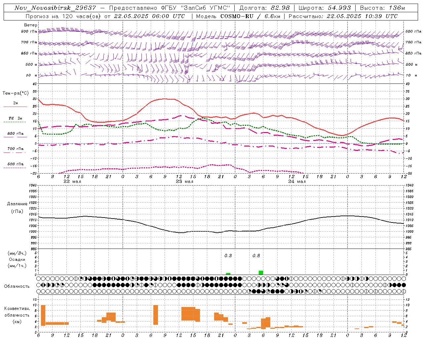Click the Тем-ра(°C) axis label

click(16, 93)
